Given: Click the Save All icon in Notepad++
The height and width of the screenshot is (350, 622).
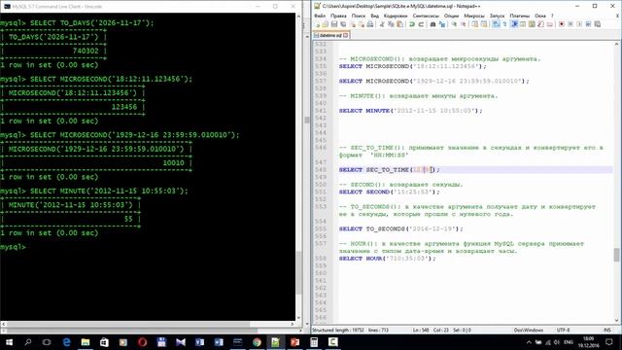Looking at the screenshot, I should 343,24.
